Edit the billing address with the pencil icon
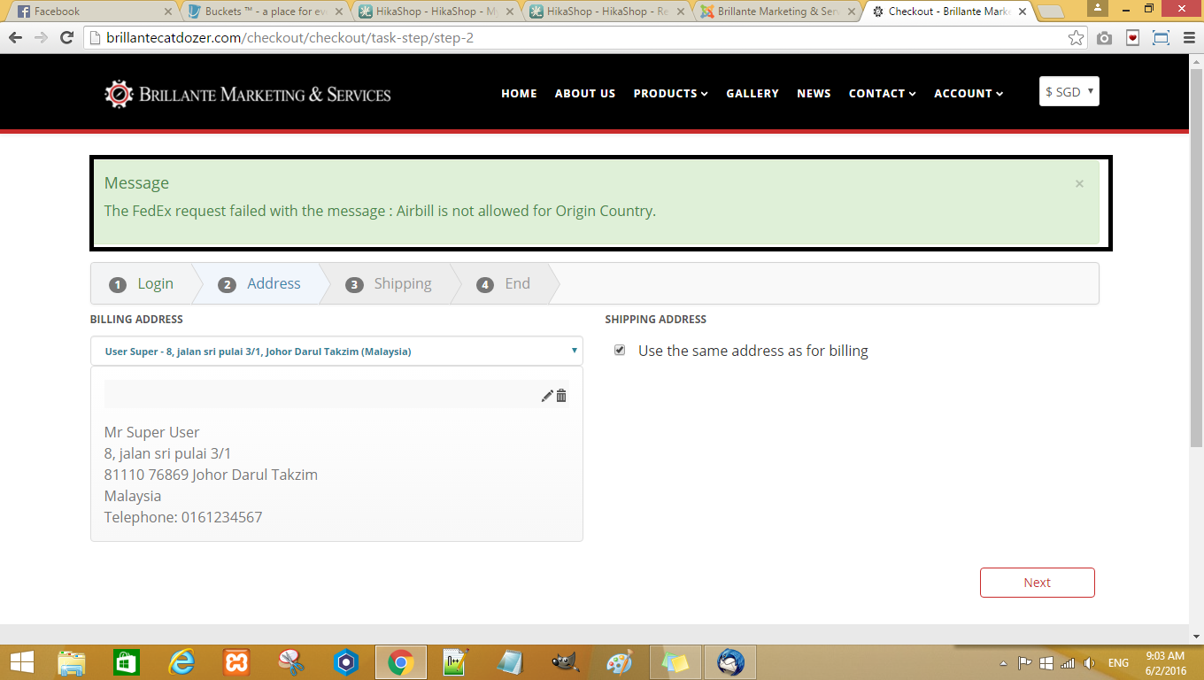 pyautogui.click(x=547, y=396)
